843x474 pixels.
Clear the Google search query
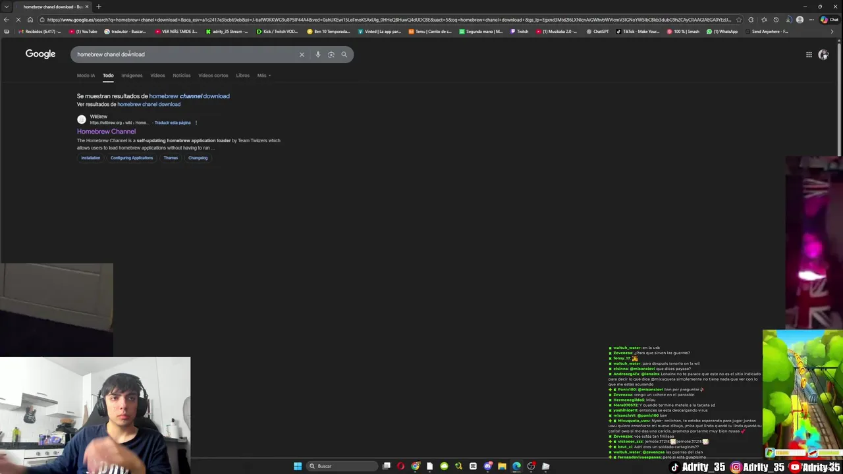302,55
